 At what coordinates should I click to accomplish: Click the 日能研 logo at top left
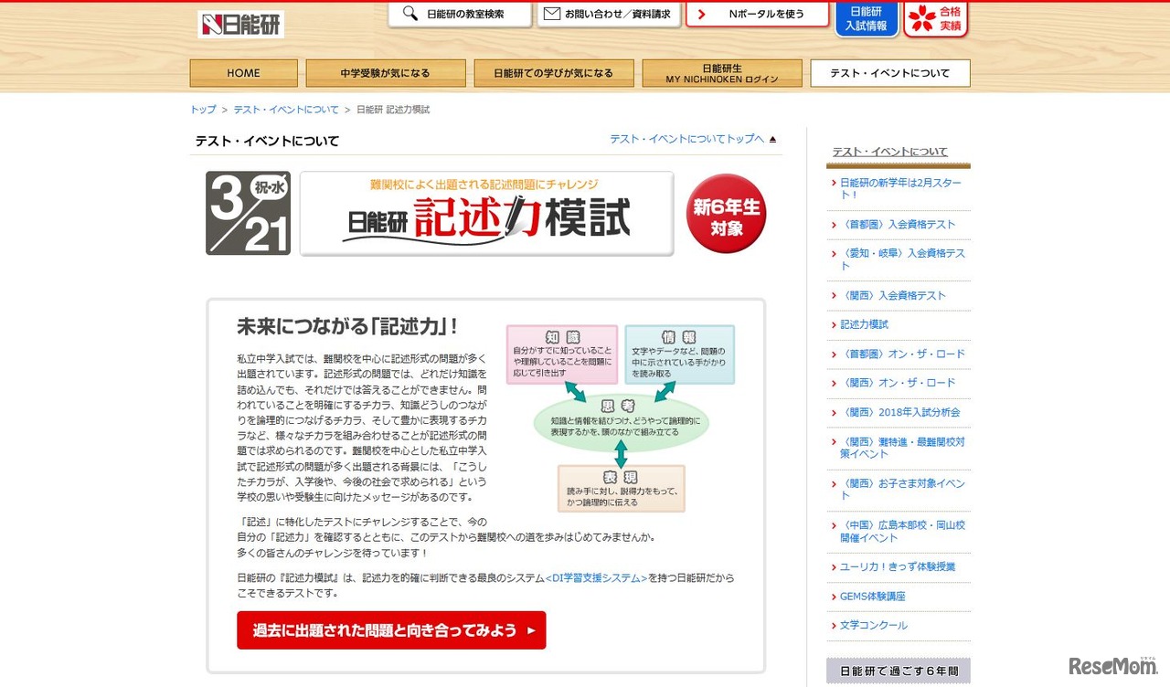pyautogui.click(x=239, y=25)
